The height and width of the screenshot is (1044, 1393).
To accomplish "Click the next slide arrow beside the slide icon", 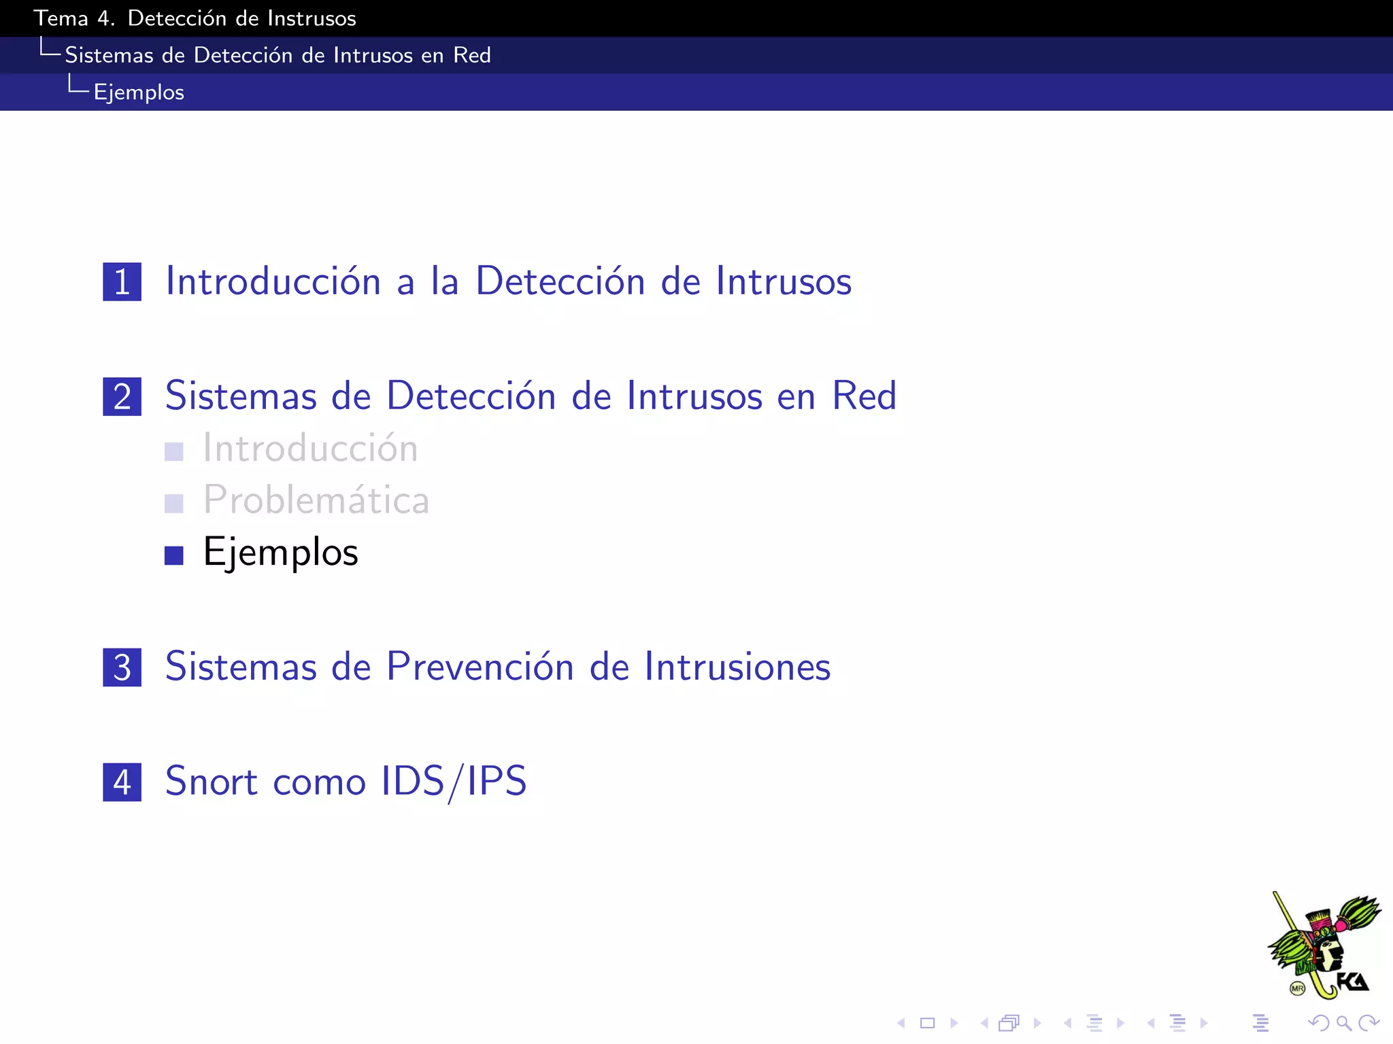I will 954,1023.
